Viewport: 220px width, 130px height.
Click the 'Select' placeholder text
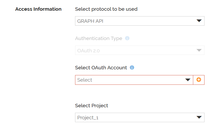tap(85, 80)
